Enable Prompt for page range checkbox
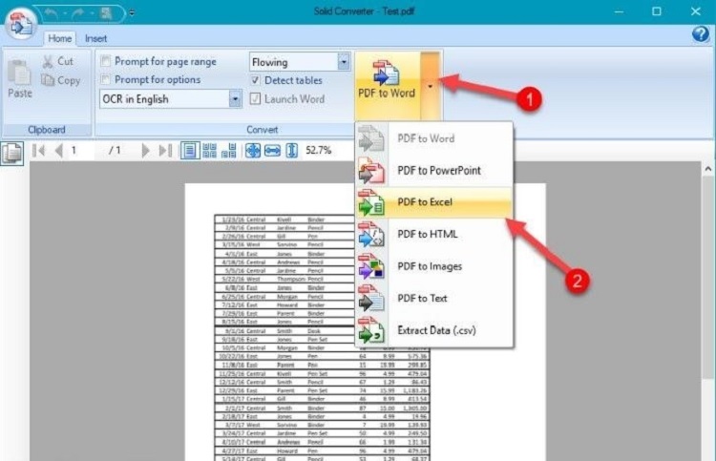This screenshot has height=461, width=716. 105,61
